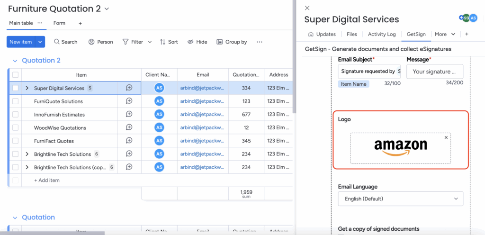
Task: Open the Files tab
Action: [352, 34]
